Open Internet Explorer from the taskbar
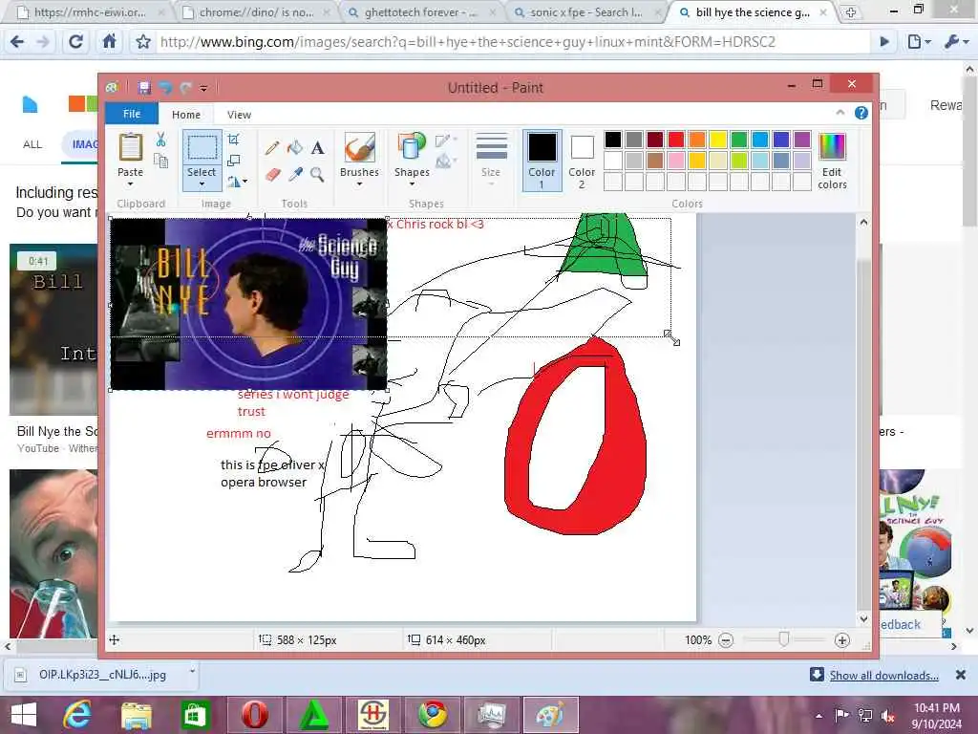The width and height of the screenshot is (978, 734). tap(77, 715)
